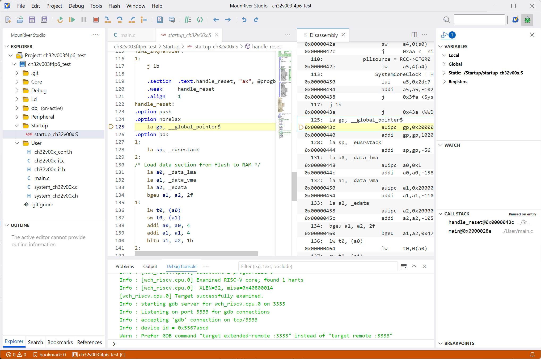Open the Bookmarks sidebar tab
This screenshot has width=541, height=359.
tap(60, 342)
